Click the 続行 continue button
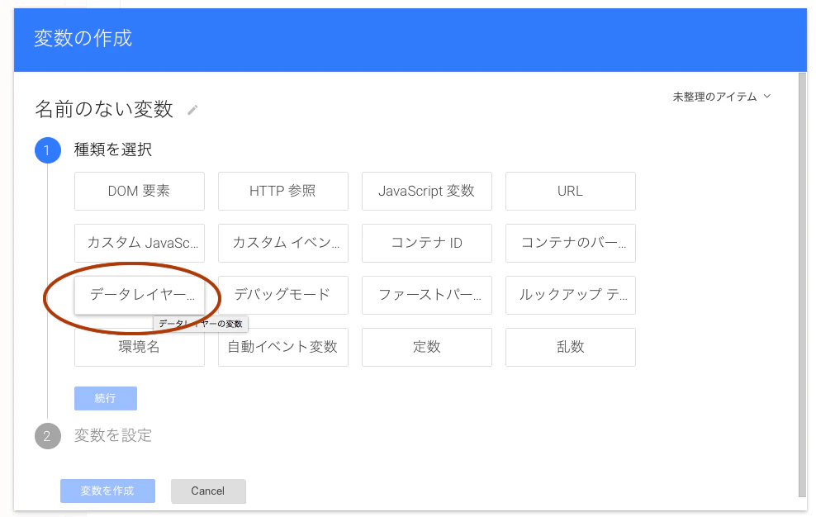 tap(106, 398)
